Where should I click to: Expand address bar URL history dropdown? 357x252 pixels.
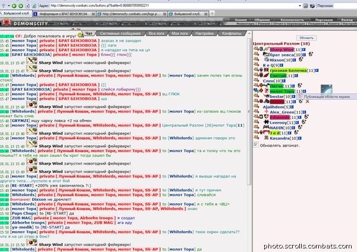pos(300,6)
